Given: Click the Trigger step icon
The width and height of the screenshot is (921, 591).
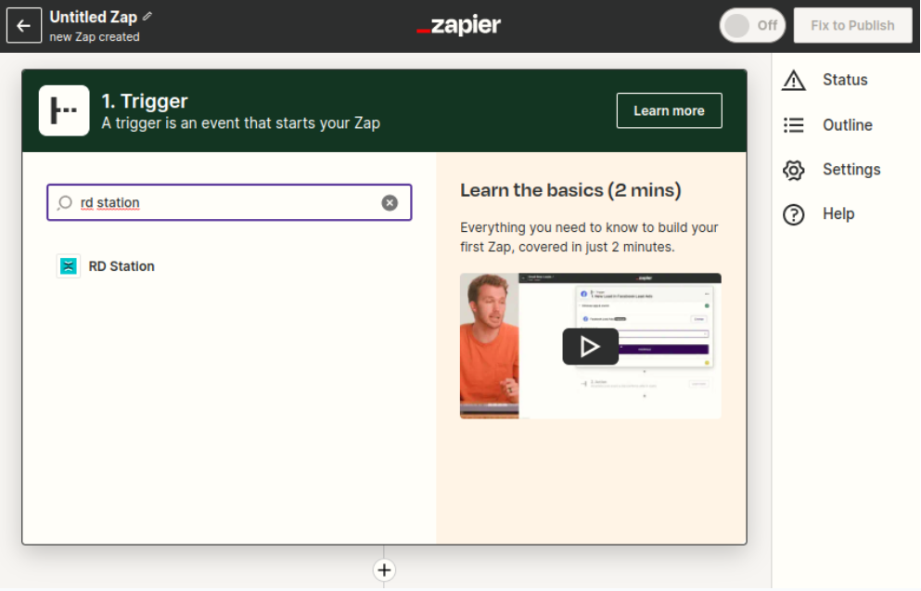Looking at the screenshot, I should [x=64, y=110].
